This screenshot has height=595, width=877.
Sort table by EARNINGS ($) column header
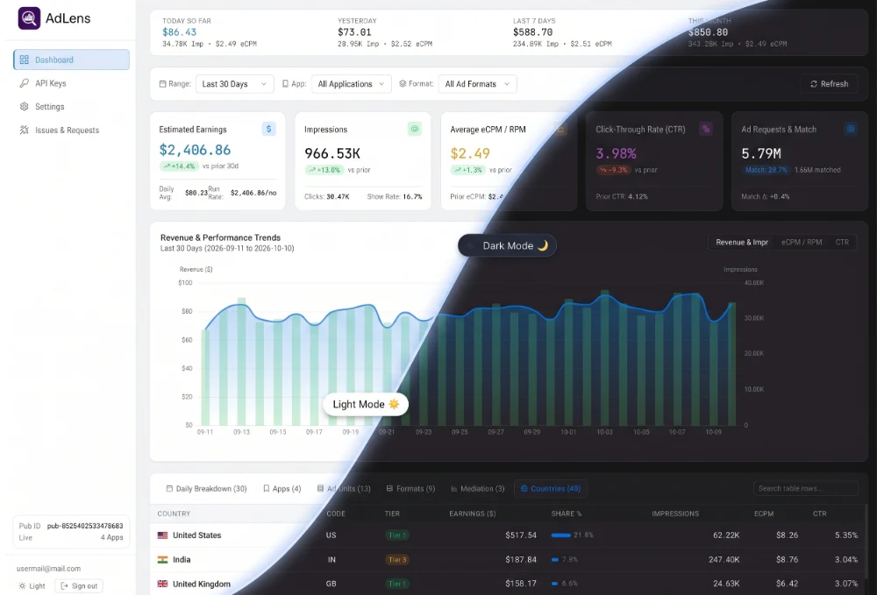pyautogui.click(x=473, y=514)
